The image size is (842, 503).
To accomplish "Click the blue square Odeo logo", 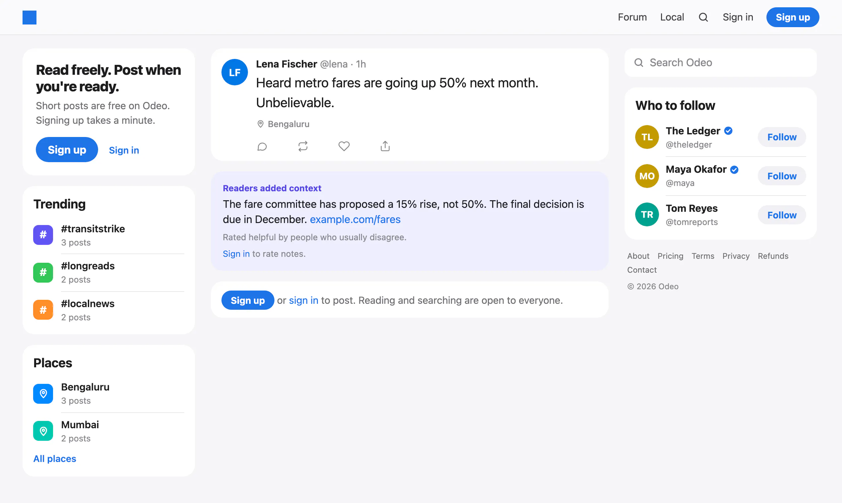I will [30, 17].
